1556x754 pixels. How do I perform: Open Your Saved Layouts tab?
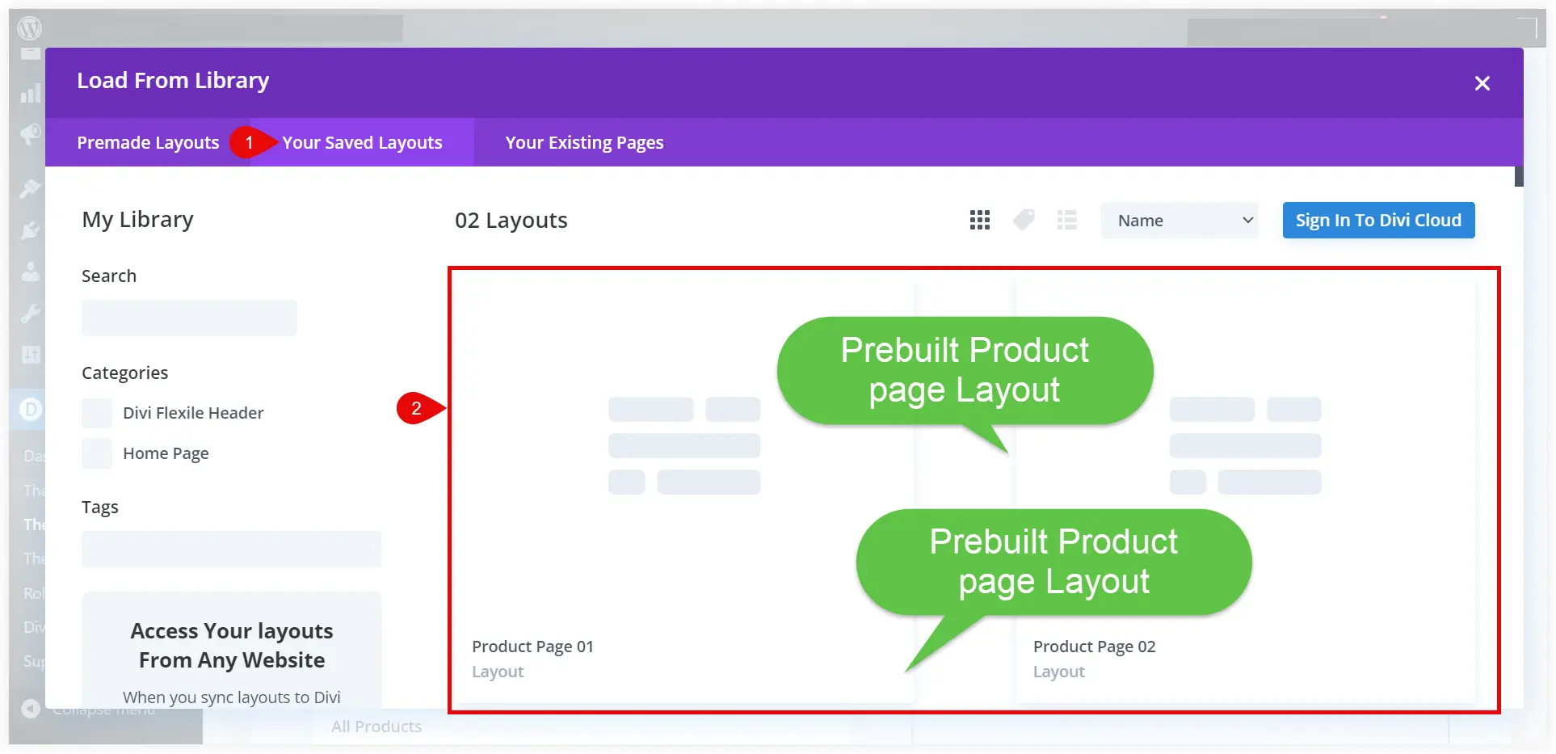(x=362, y=142)
